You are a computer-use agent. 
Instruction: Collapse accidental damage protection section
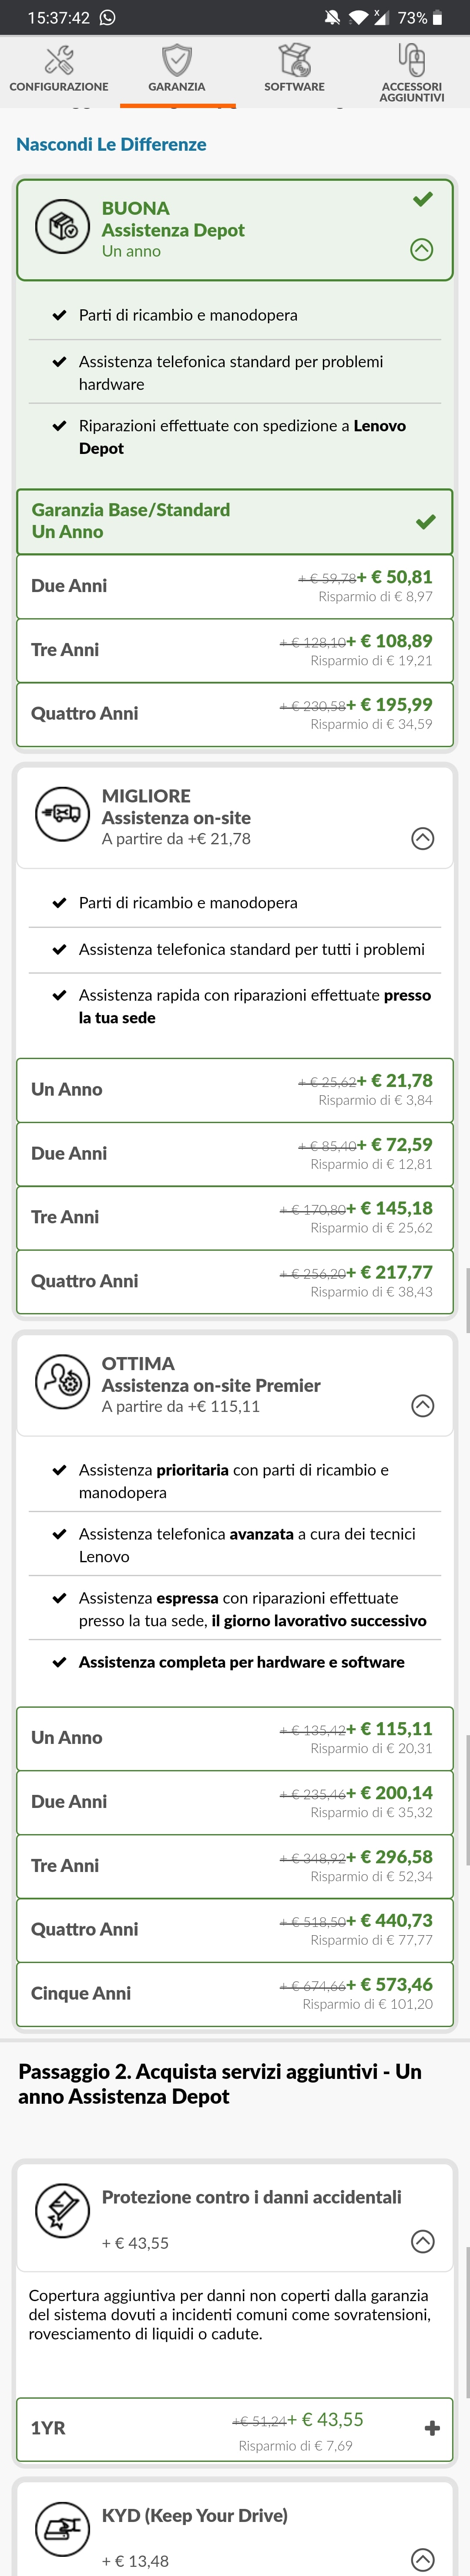(x=423, y=2242)
